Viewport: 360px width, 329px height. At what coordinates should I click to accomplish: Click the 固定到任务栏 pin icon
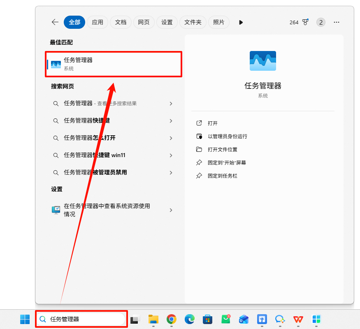pos(200,176)
